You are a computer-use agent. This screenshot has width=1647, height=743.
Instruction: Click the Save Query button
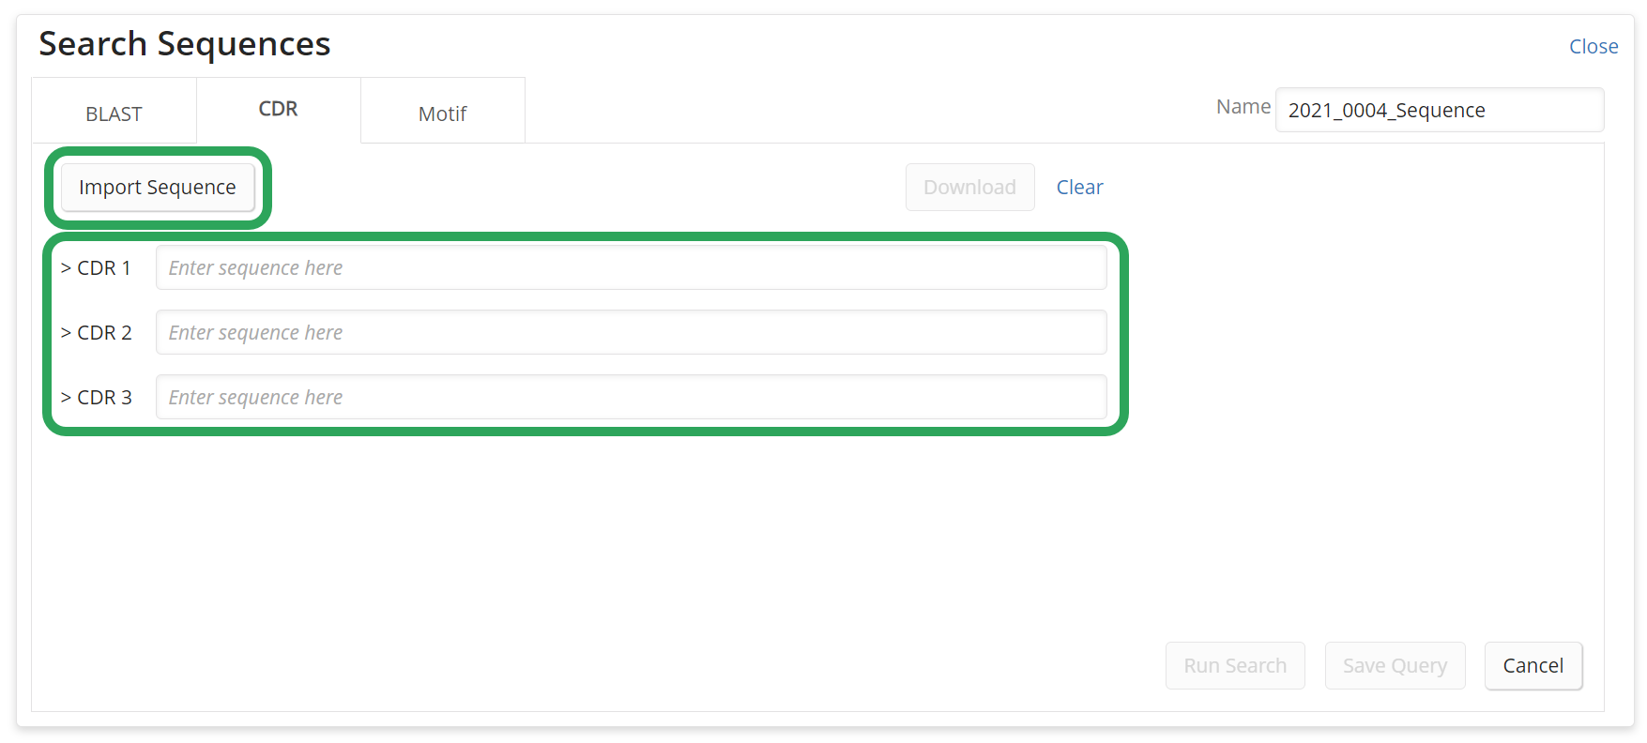click(1395, 665)
